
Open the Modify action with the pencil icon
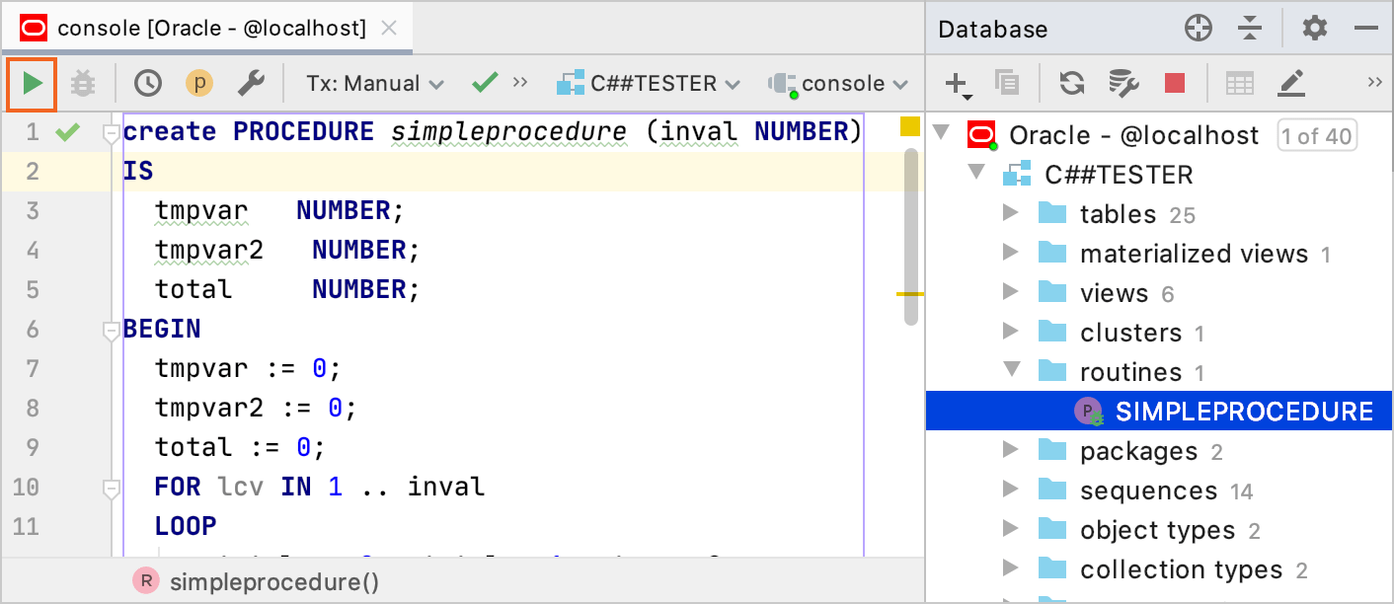tap(1292, 83)
